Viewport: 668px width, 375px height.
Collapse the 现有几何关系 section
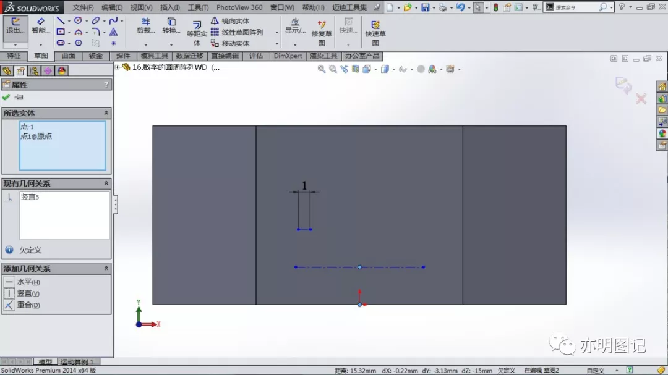(x=106, y=183)
